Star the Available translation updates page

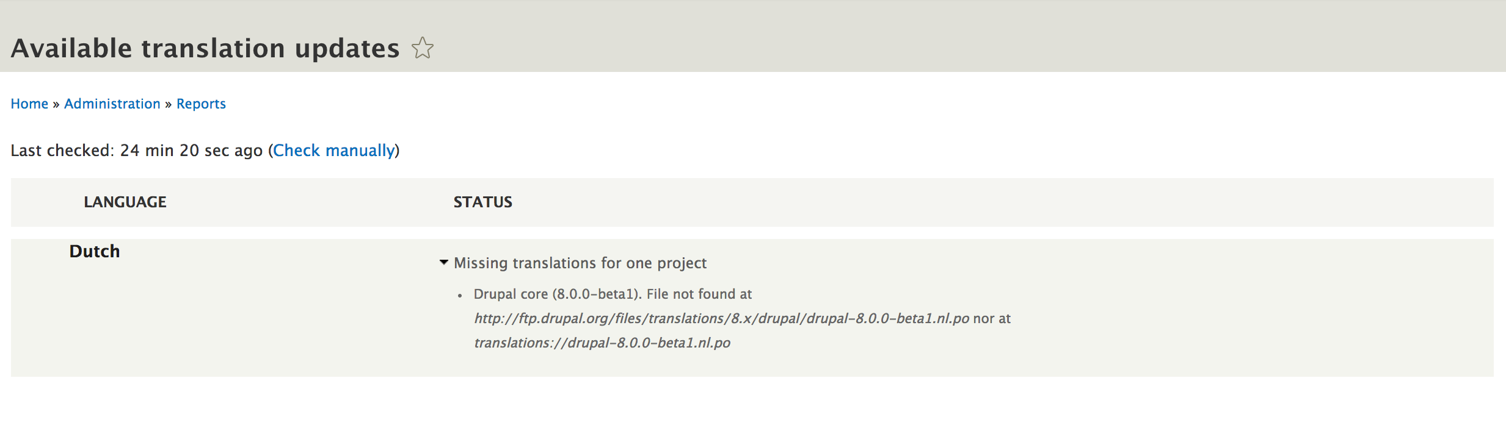[423, 48]
